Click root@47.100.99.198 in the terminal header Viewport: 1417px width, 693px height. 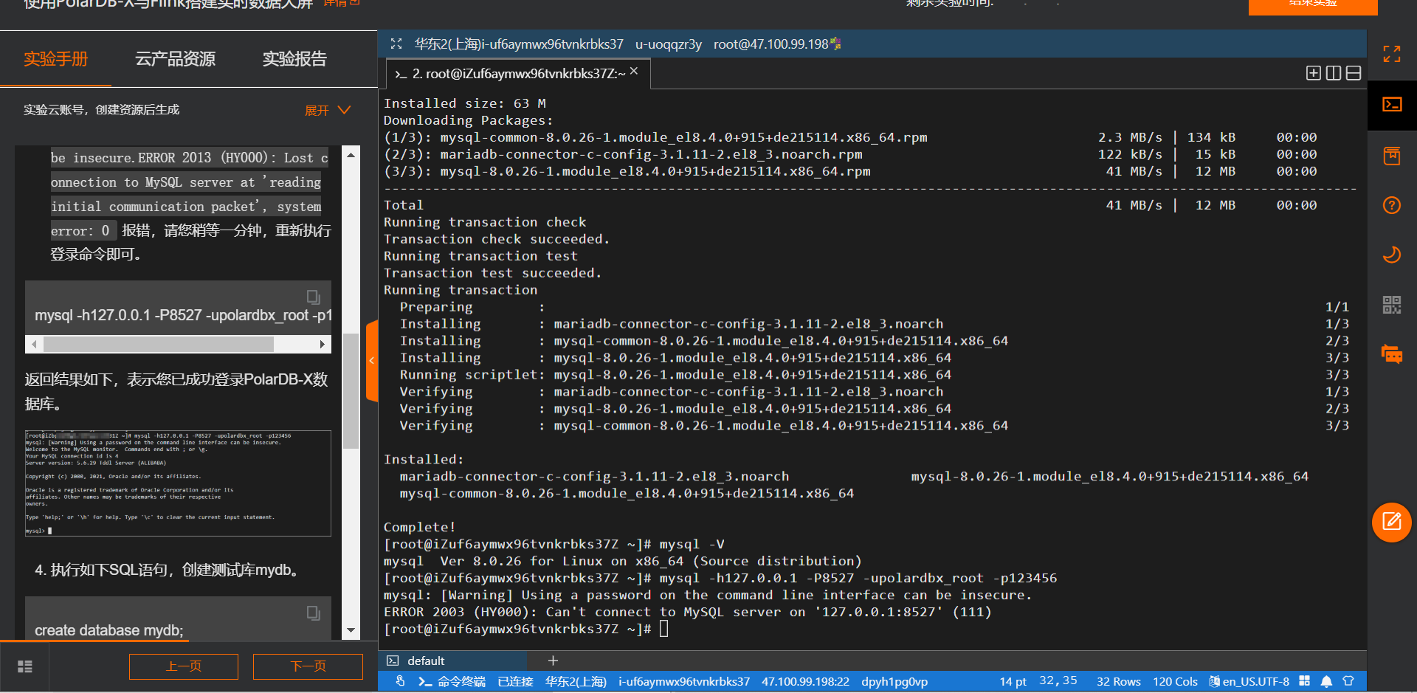click(x=770, y=44)
